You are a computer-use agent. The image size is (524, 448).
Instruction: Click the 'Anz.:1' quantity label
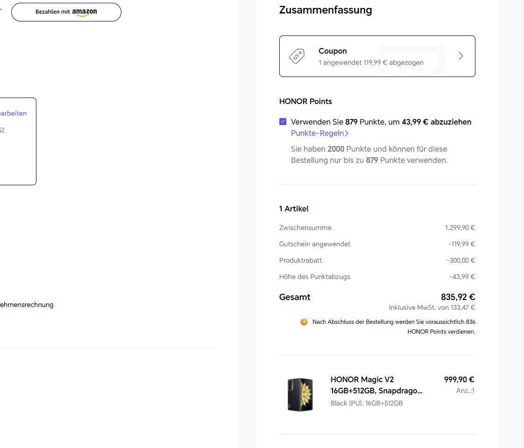[x=465, y=391]
